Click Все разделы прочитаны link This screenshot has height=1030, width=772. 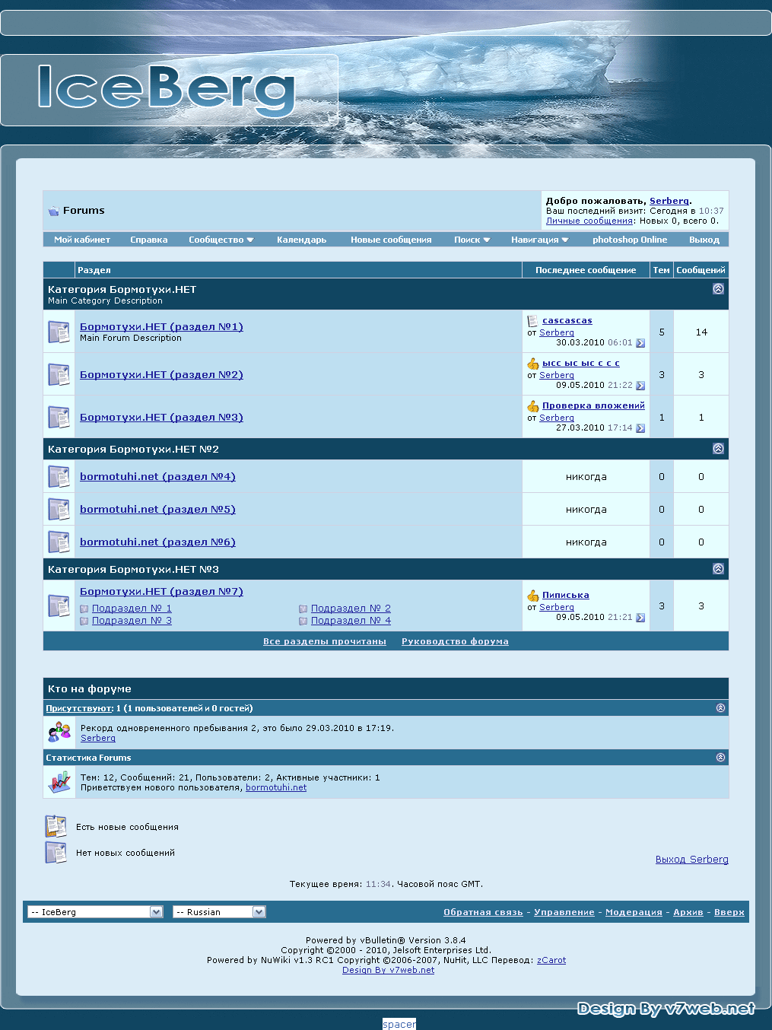[324, 642]
